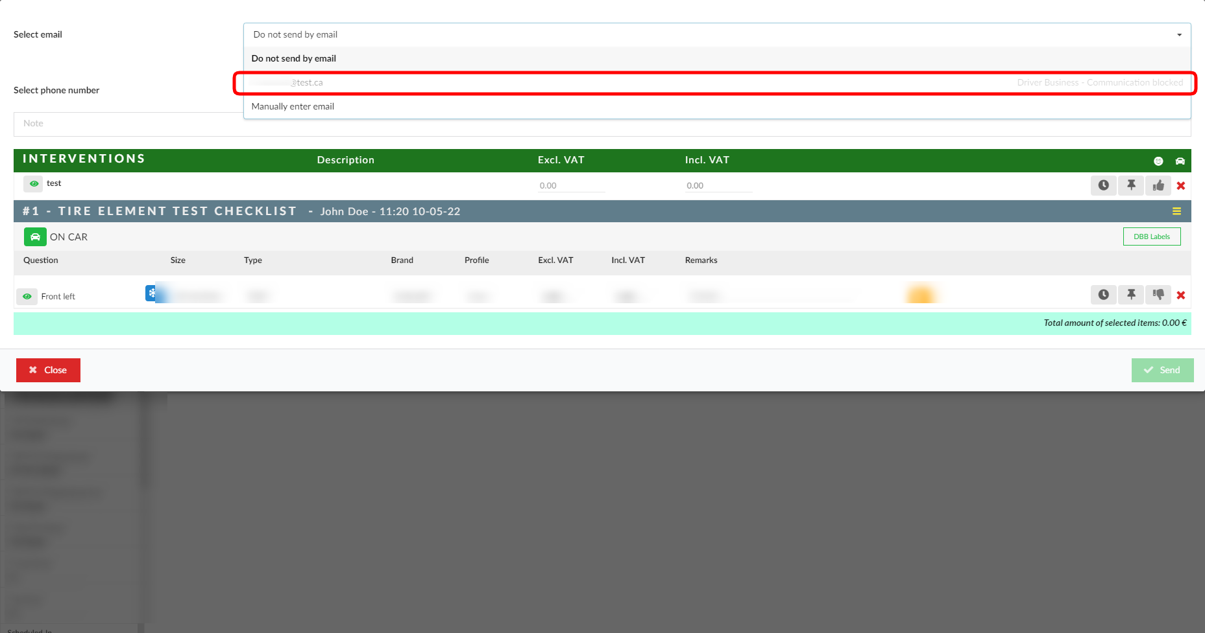1205x633 pixels.
Task: Click the smiley face icon in Interventions header
Action: [1158, 161]
